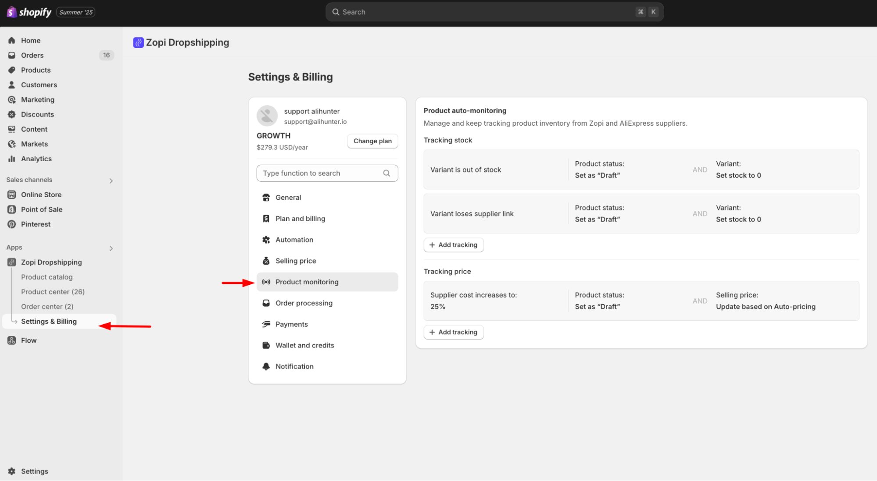Click the Plan and billing label
877x481 pixels.
(300, 219)
